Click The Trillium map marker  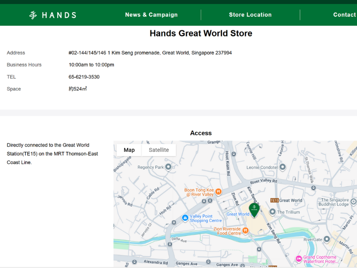[272, 212]
